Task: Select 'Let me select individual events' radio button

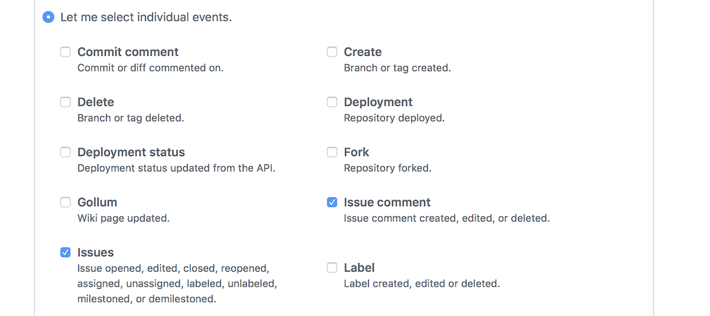Action: (x=48, y=17)
